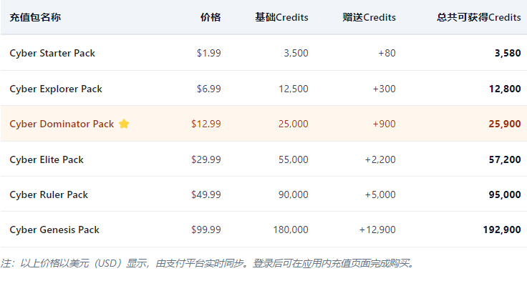
Task: Select the Cyber Starter Pack row
Action: click(263, 53)
